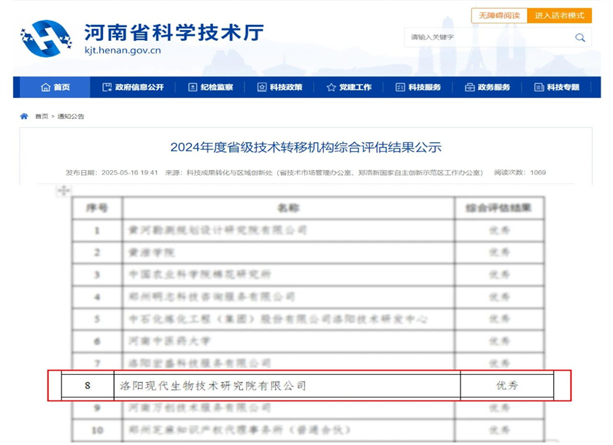Click the article title 2024年度省级技术转移机构综合评估结果公示

[306, 147]
